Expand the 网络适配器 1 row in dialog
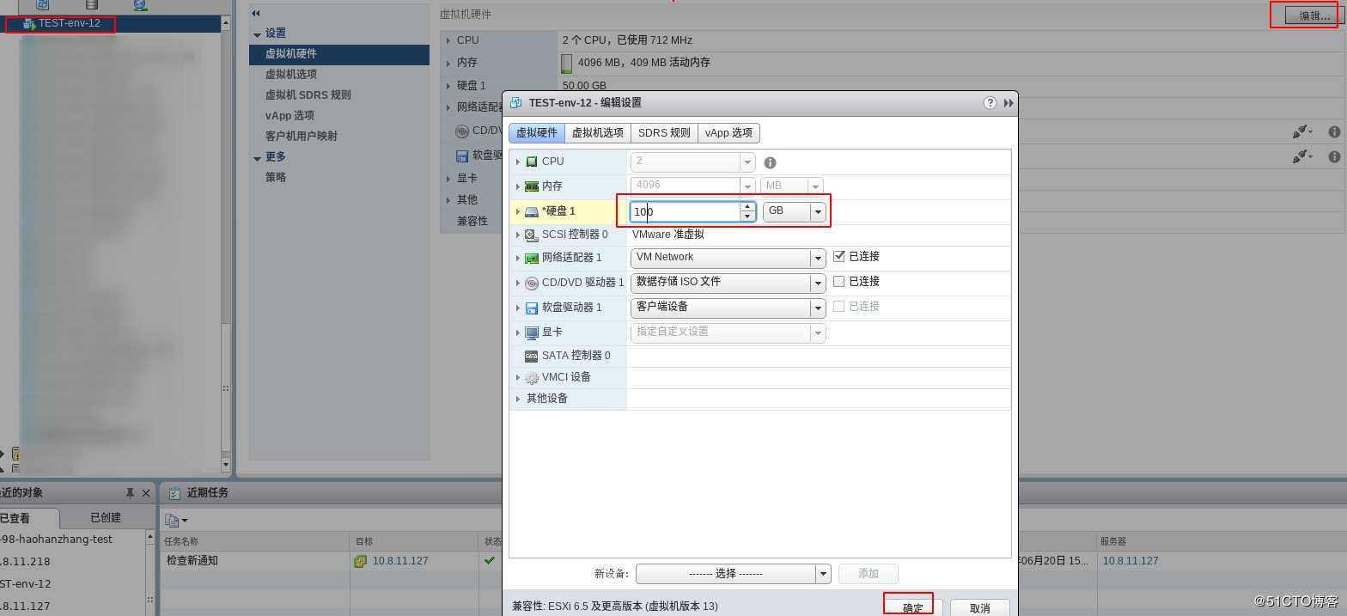Viewport: 1347px width, 616px height. [x=517, y=258]
